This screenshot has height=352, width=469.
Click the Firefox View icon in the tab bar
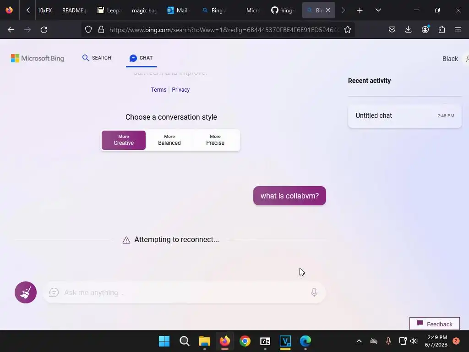9,10
